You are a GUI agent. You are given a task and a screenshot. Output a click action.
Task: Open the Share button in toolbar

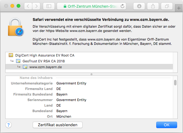point(153,6)
